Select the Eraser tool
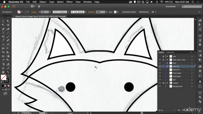 [x=8, y=41]
